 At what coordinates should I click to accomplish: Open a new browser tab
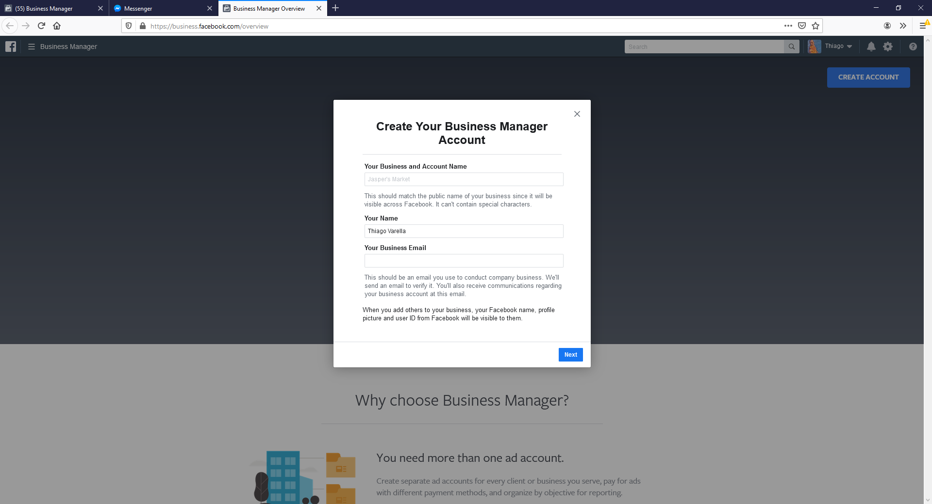pyautogui.click(x=335, y=8)
